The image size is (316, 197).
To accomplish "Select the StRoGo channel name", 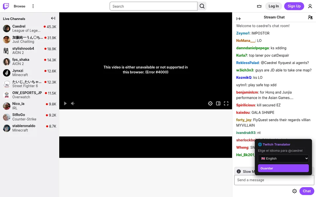I will (18, 115).
